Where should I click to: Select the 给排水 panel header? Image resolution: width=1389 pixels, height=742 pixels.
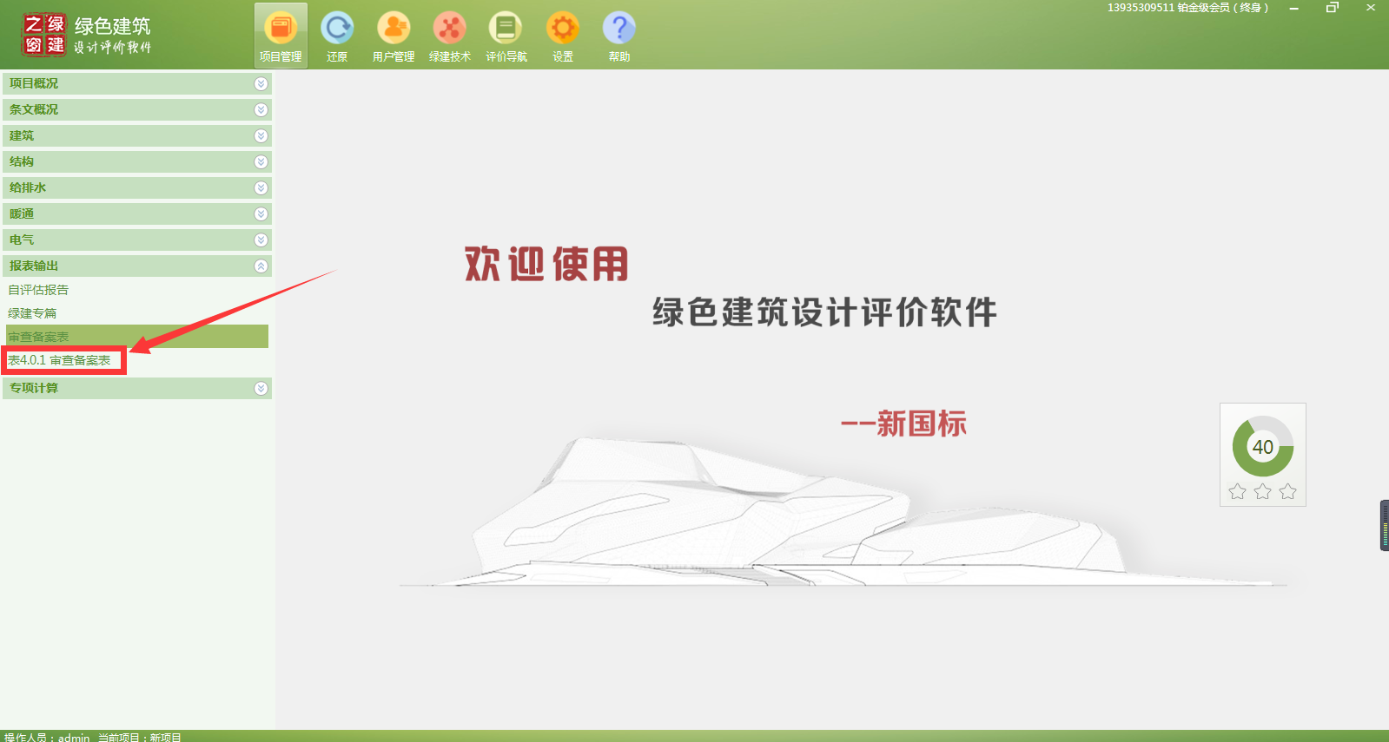click(130, 187)
